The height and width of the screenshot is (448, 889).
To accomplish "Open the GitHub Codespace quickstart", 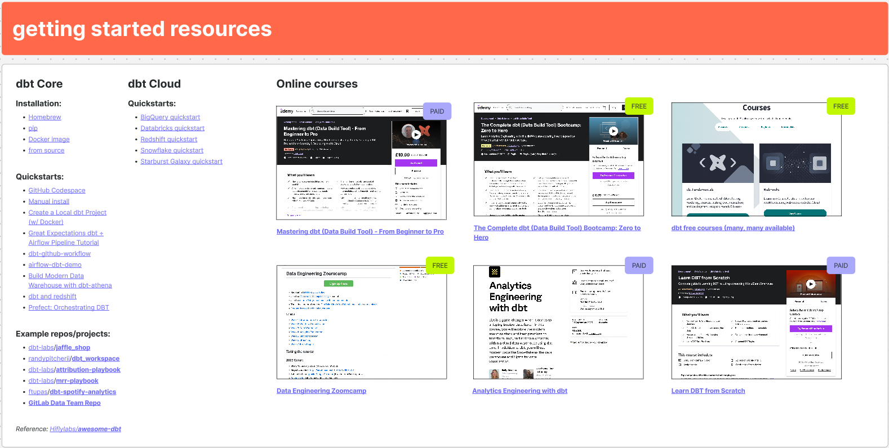I will (57, 190).
